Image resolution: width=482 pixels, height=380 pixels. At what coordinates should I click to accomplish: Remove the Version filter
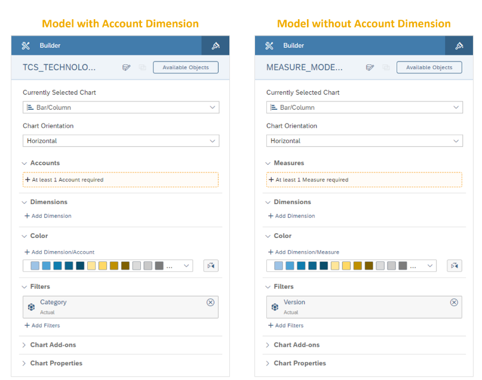tap(454, 302)
